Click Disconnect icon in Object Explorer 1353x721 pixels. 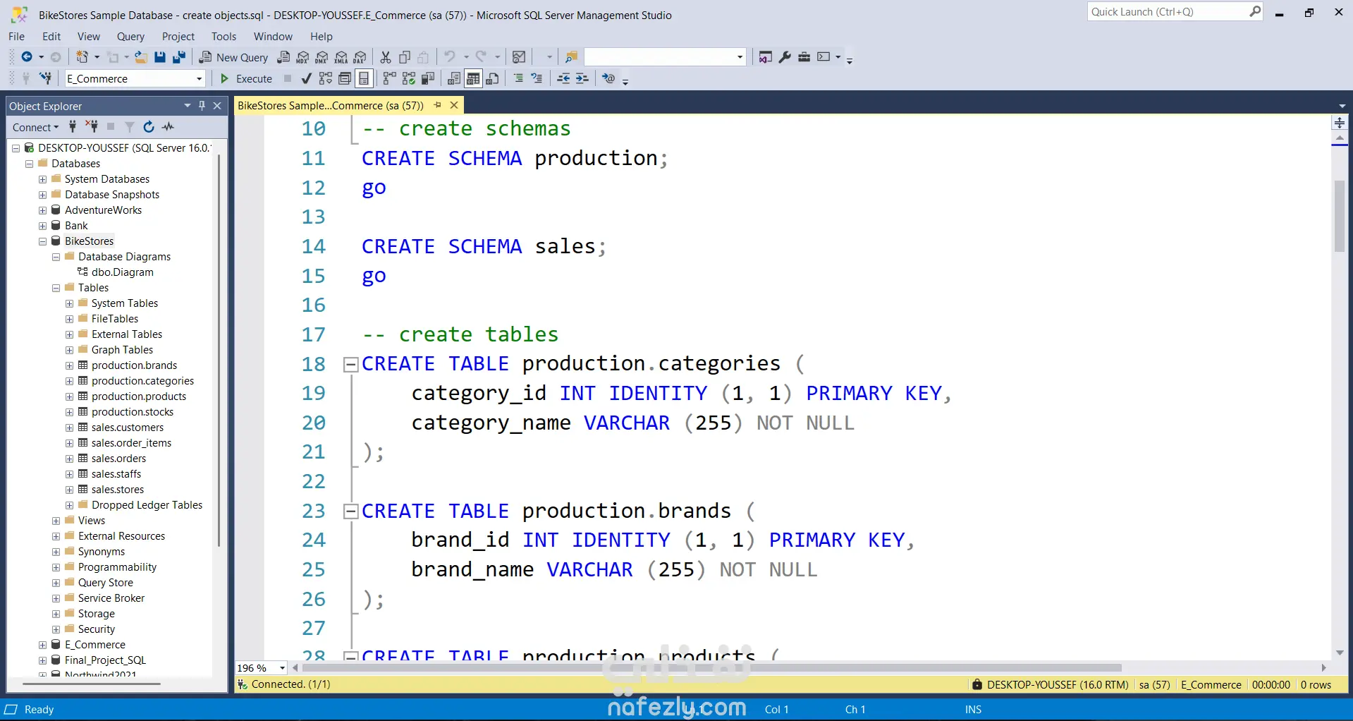click(x=92, y=127)
